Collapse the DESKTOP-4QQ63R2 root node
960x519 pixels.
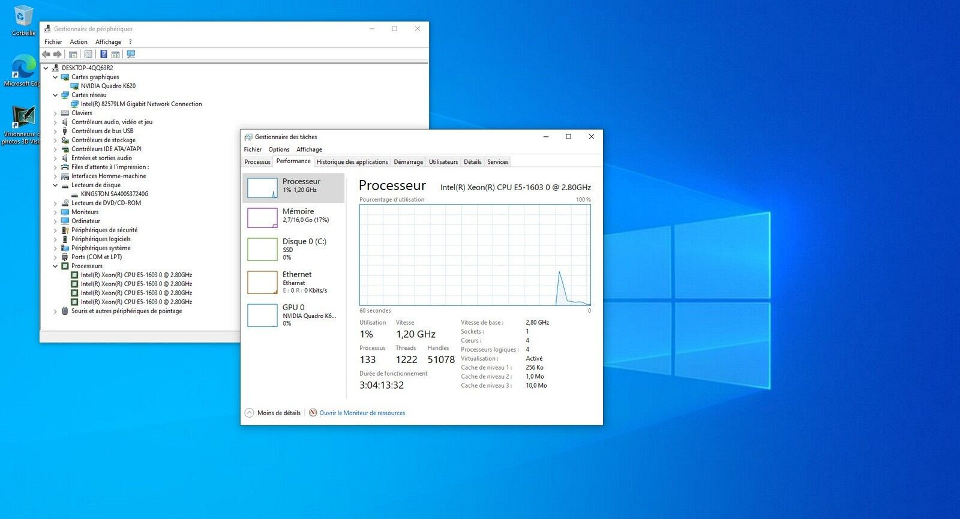click(46, 68)
